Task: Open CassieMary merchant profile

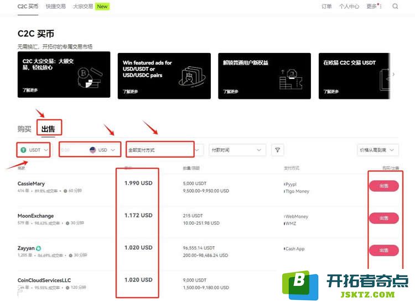Action: [31, 183]
